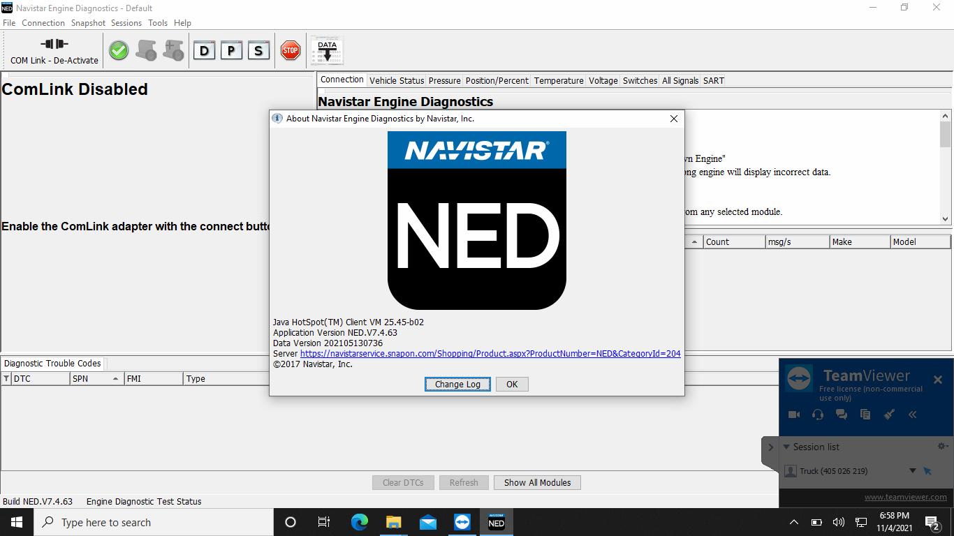Screen dimensions: 954x536
Task: Open the Cortana circle on taskbar
Action: pyautogui.click(x=291, y=522)
